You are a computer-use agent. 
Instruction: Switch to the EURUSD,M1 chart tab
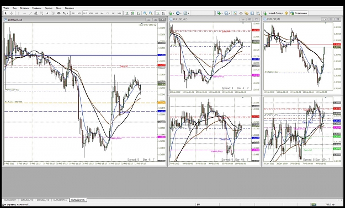(27, 200)
